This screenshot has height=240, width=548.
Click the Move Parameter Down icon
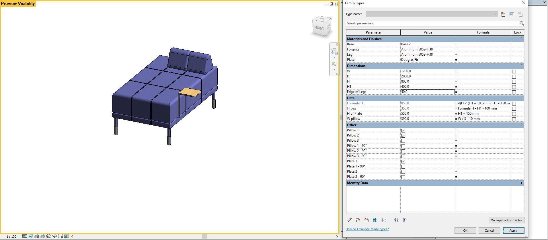click(384, 220)
